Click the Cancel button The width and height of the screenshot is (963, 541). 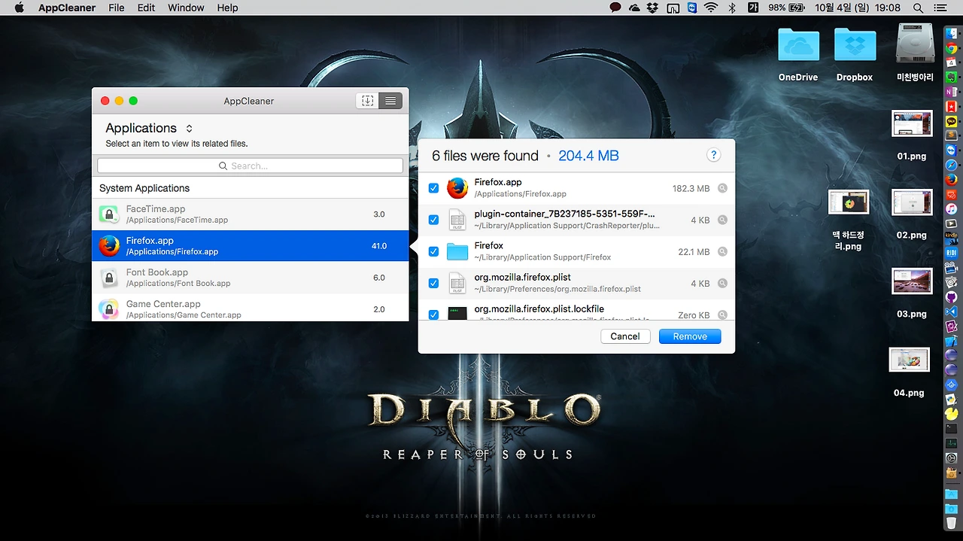click(625, 336)
